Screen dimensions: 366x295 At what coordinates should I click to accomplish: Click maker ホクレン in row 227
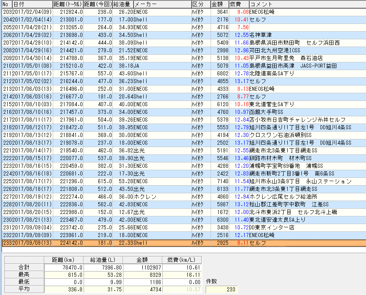click(x=145, y=197)
